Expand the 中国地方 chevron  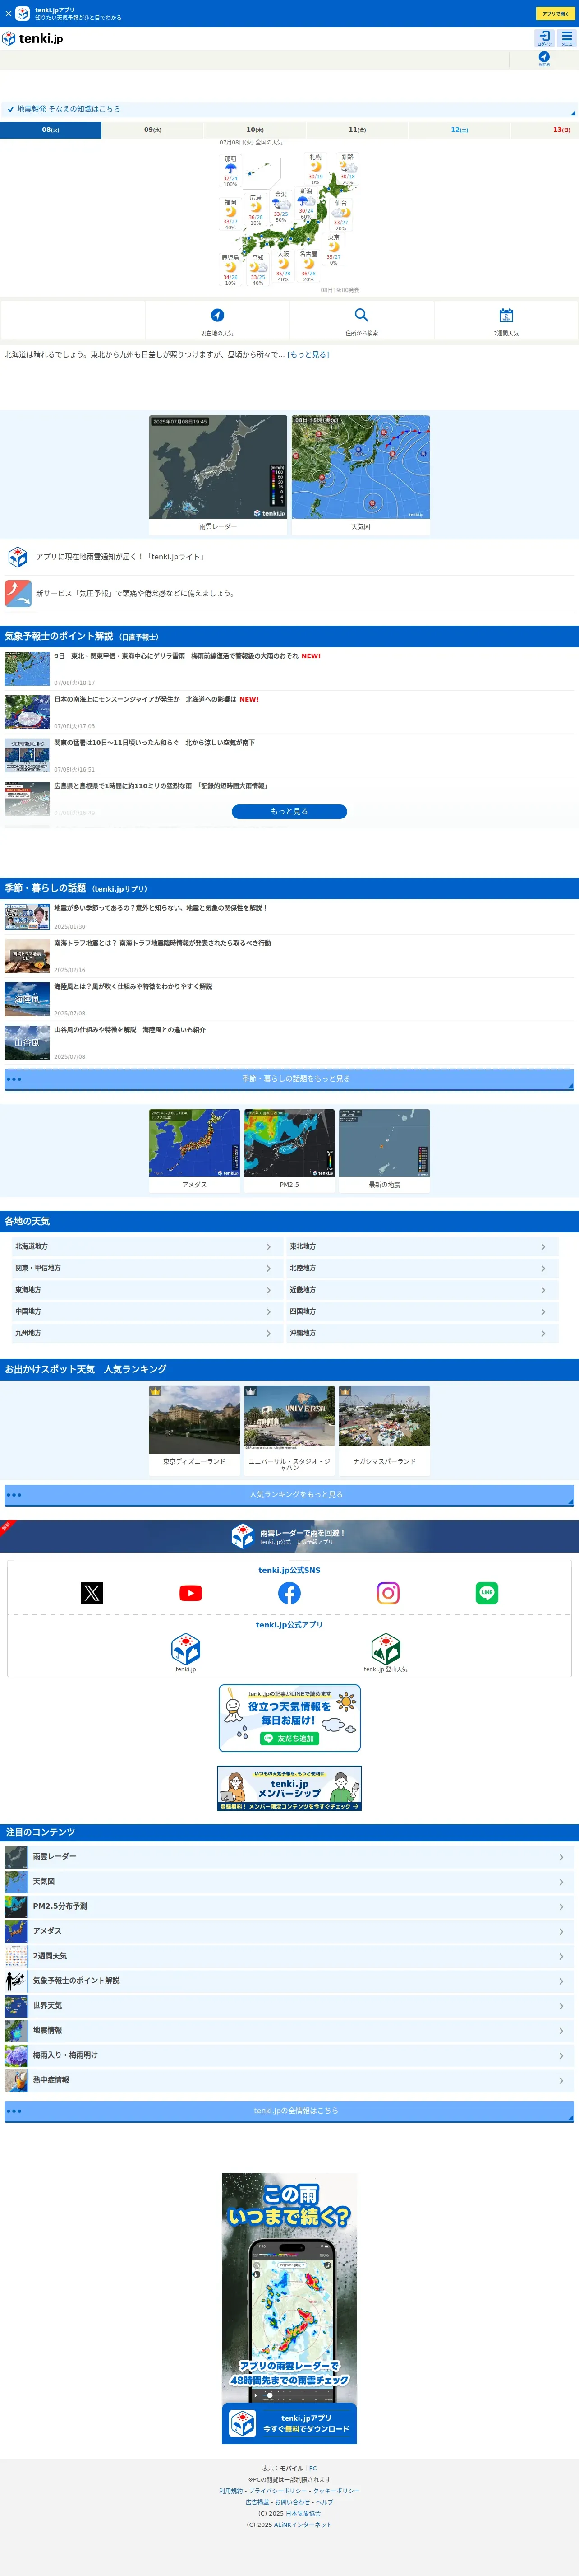tap(269, 1312)
